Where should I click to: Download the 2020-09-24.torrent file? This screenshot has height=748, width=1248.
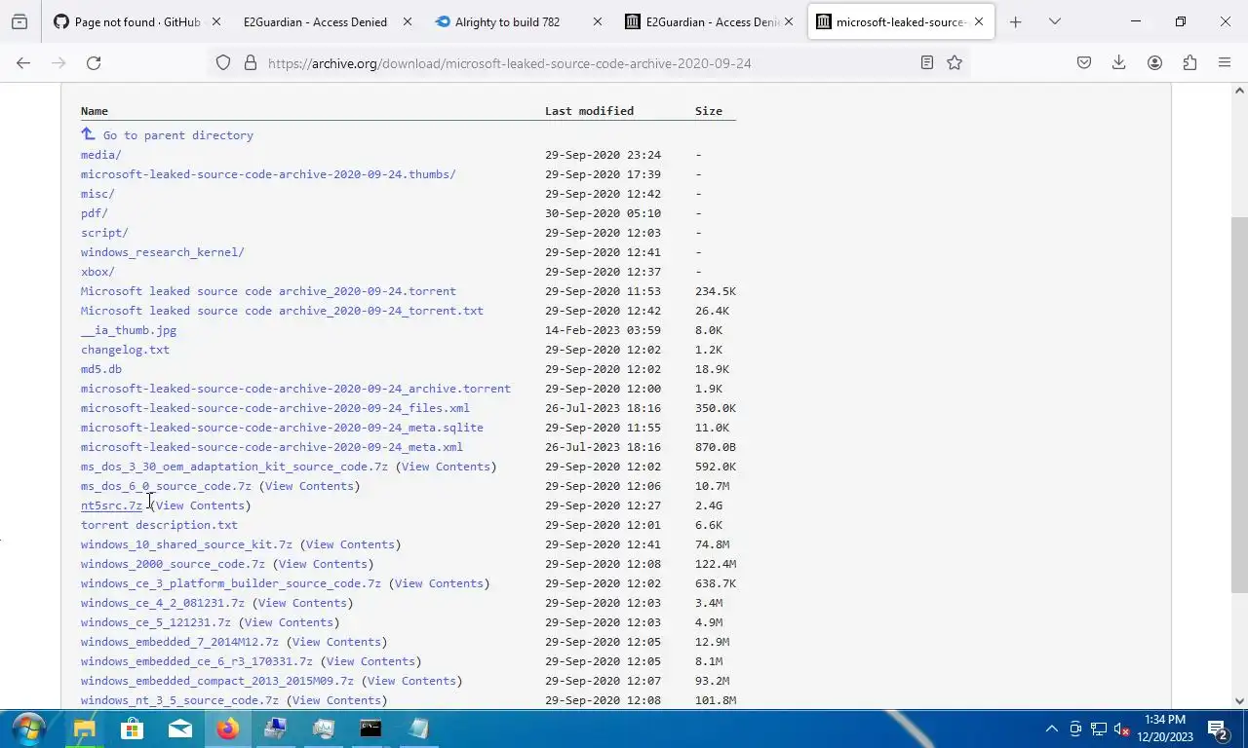268,291
